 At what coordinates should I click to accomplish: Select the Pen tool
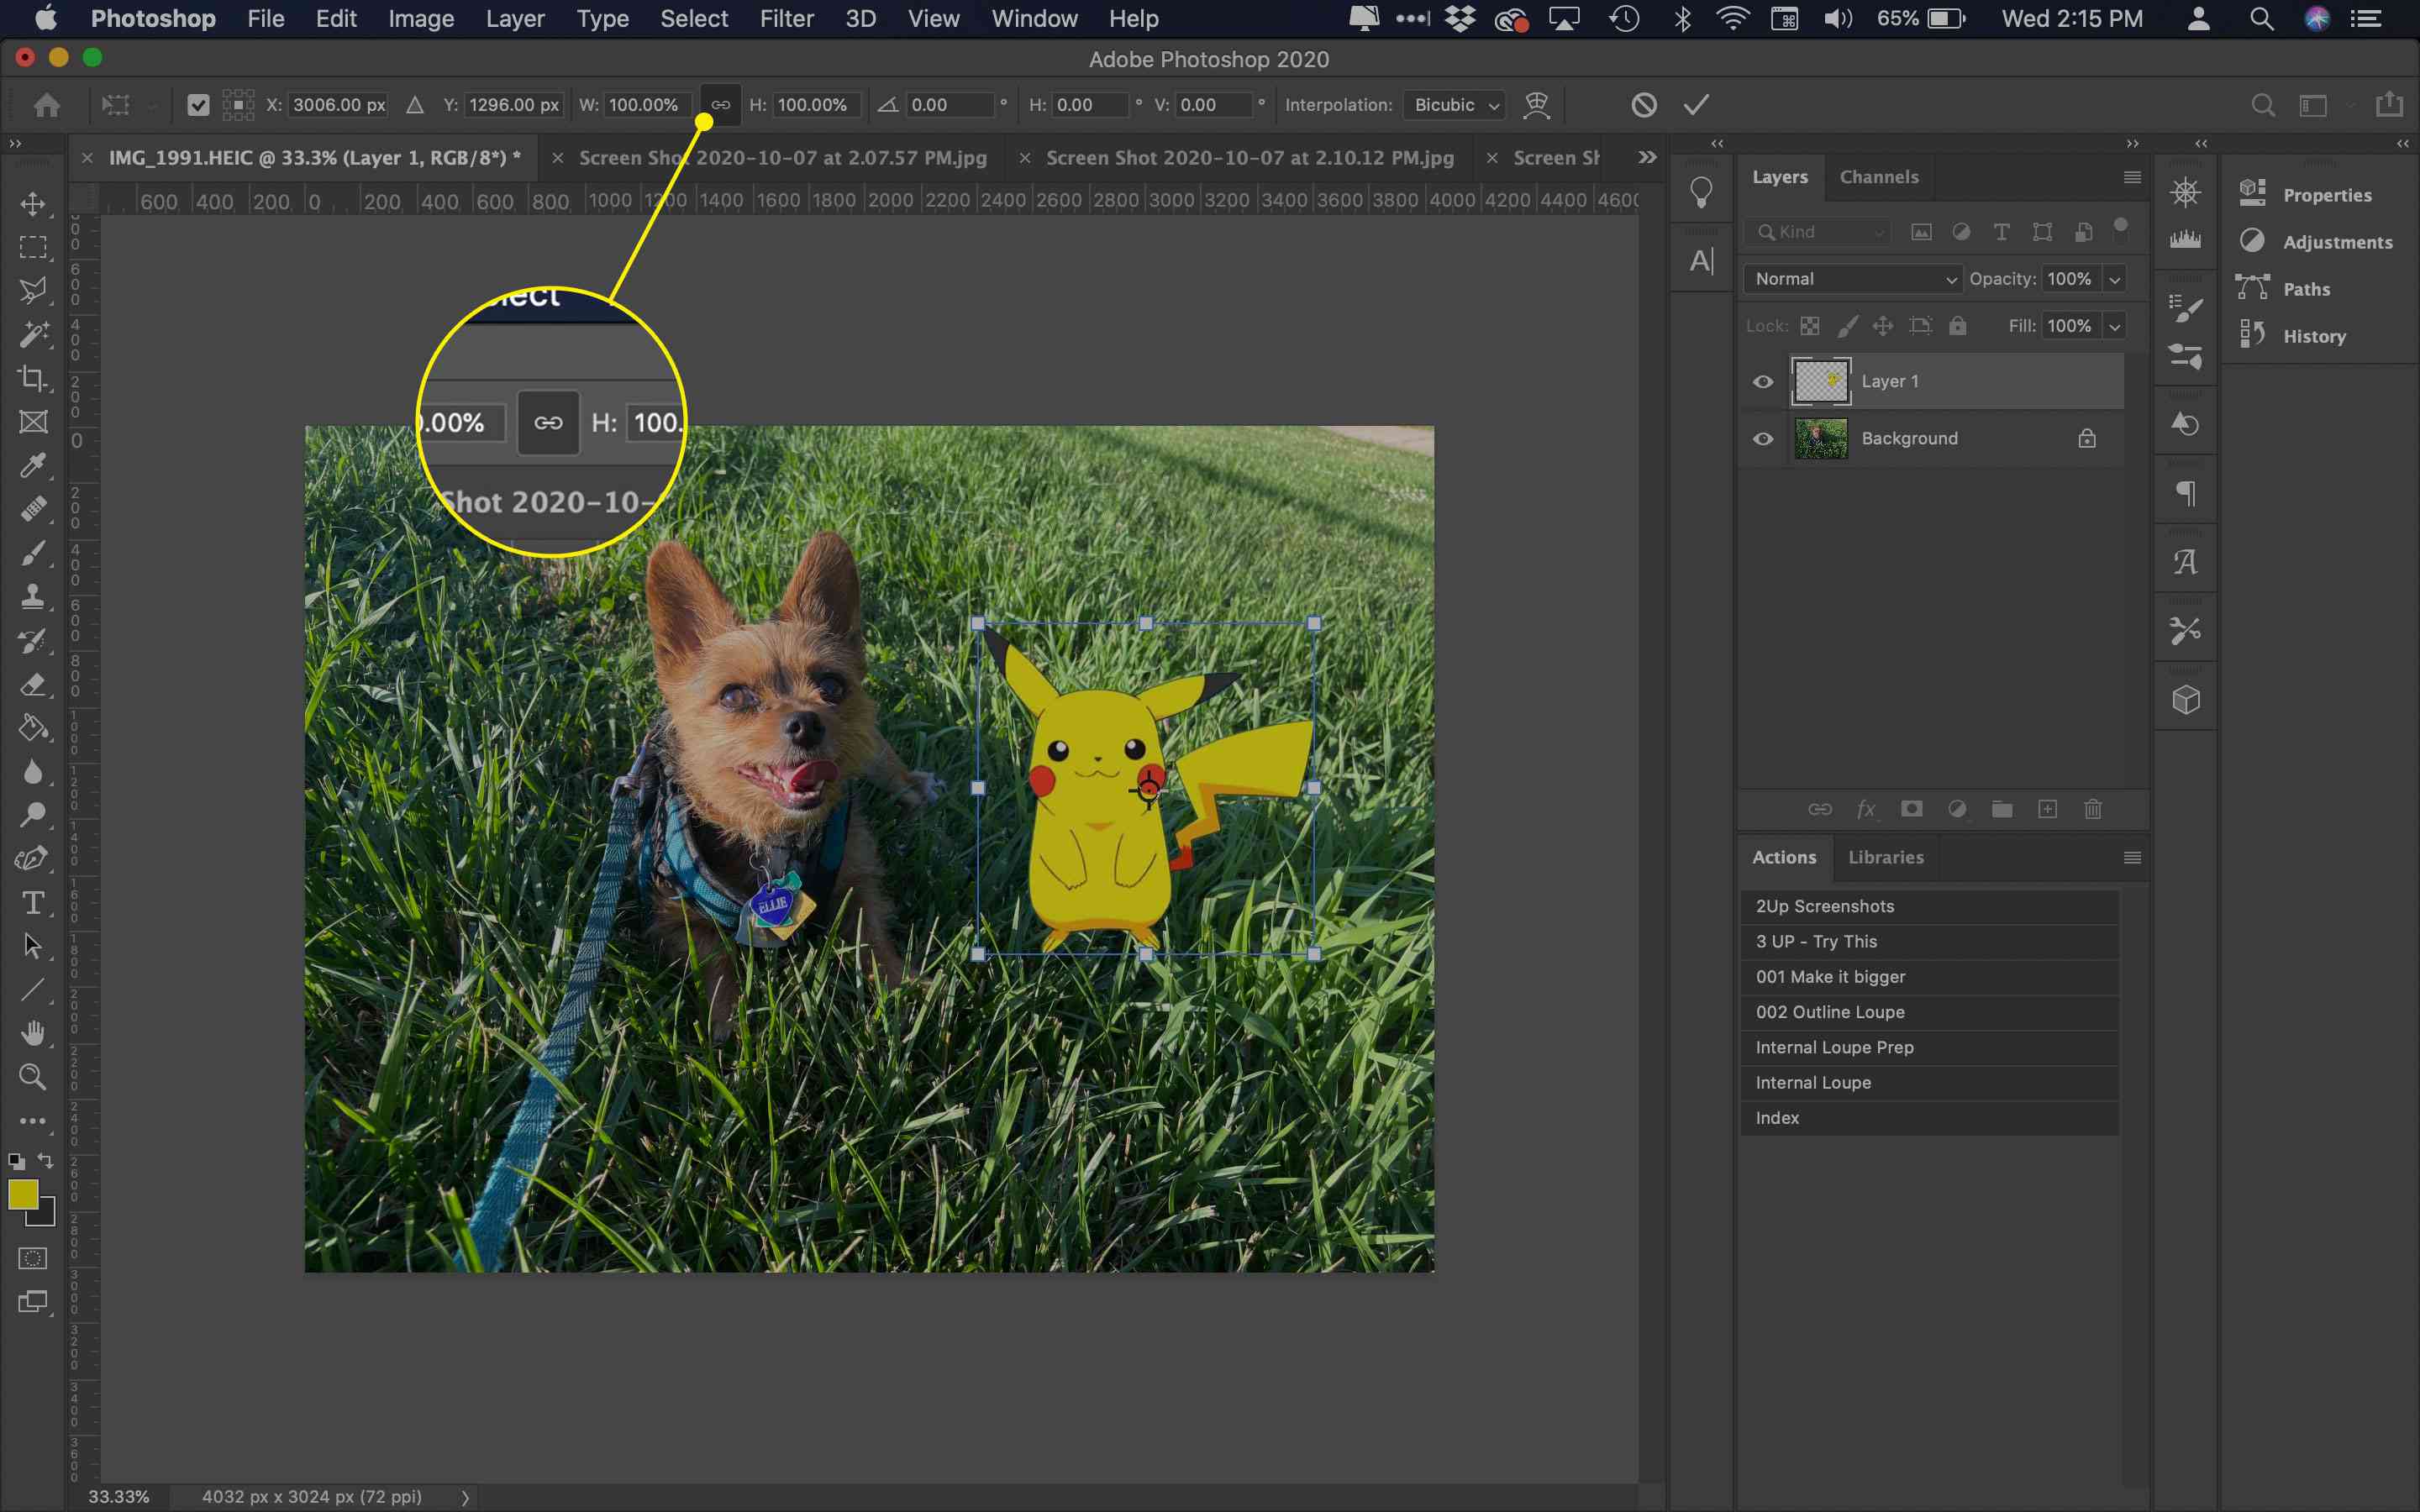[x=33, y=859]
